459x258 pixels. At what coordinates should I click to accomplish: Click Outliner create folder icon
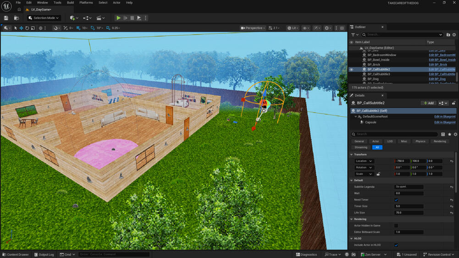coord(448,35)
